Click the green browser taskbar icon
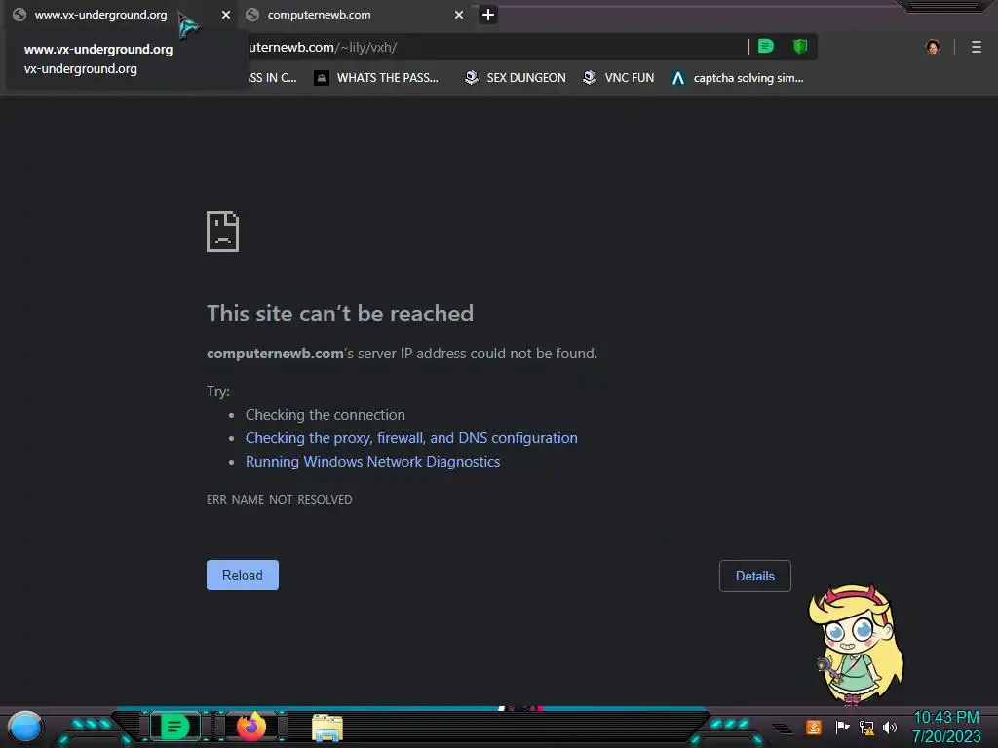The width and height of the screenshot is (998, 748). pyautogui.click(x=174, y=727)
